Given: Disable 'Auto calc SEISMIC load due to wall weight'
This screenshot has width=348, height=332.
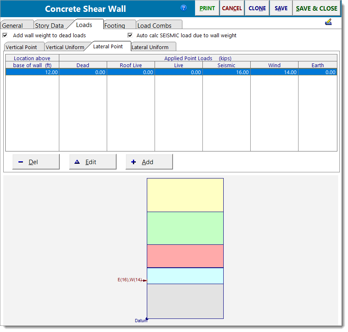Looking at the screenshot, I should pyautogui.click(x=130, y=35).
